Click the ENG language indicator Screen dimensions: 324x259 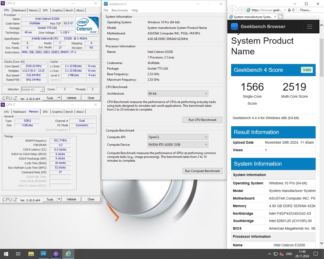[289, 254]
